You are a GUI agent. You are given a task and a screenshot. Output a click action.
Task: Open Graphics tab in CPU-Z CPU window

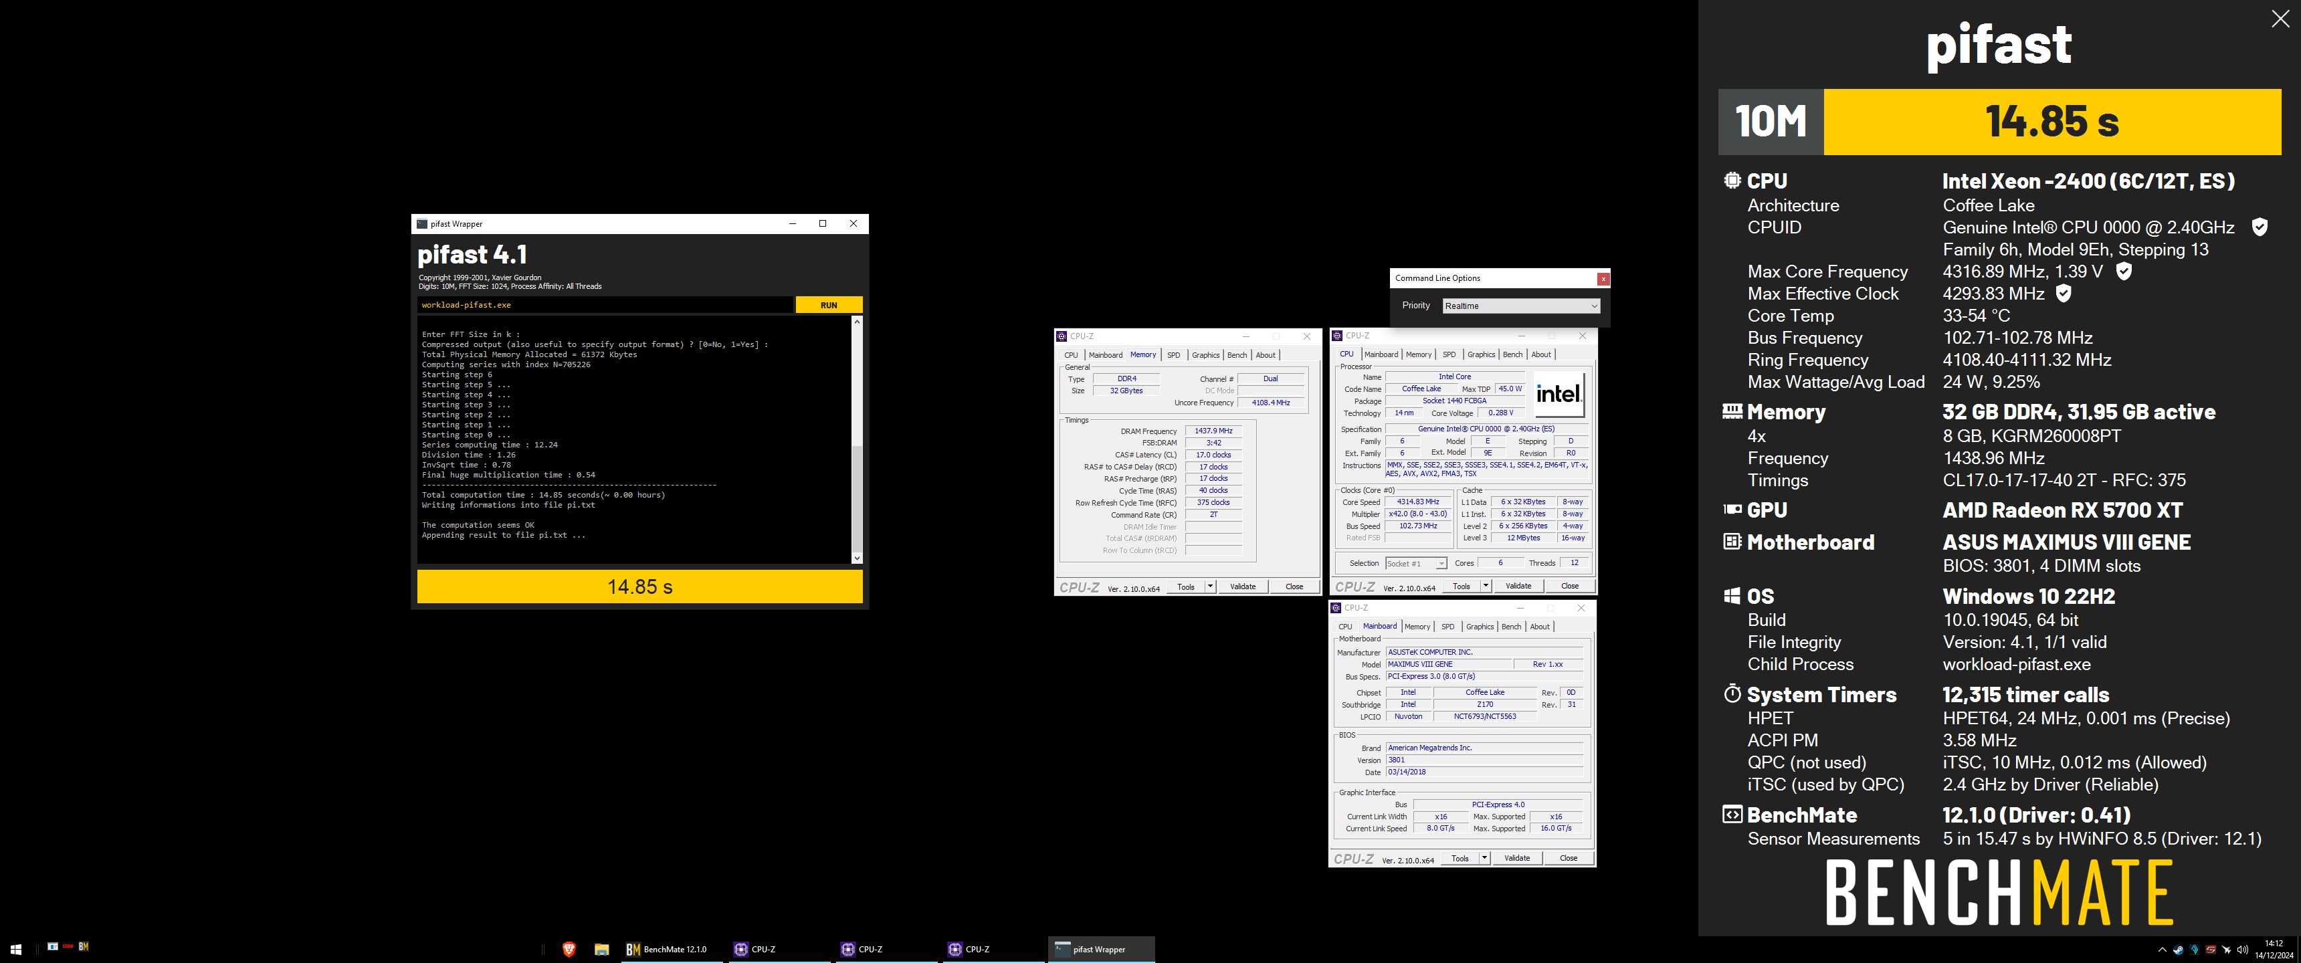coord(1480,354)
